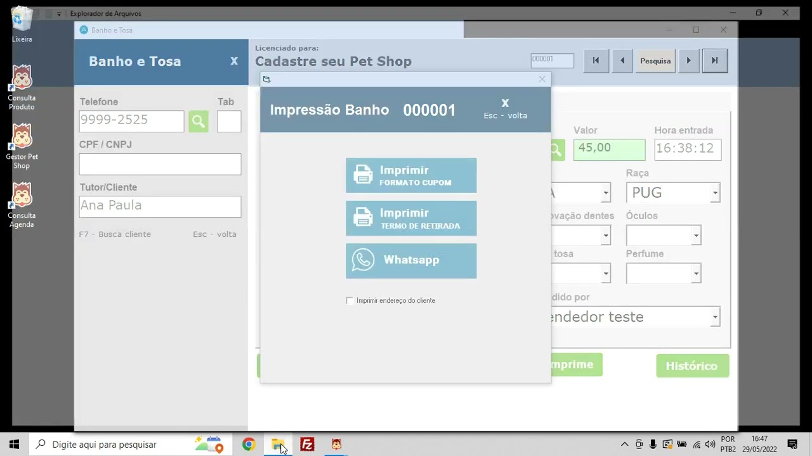Click green search icon next to Telefone
Screen dimensions: 812x456
[x=199, y=121]
